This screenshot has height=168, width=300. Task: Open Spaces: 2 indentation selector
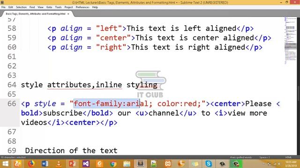pos(264,157)
